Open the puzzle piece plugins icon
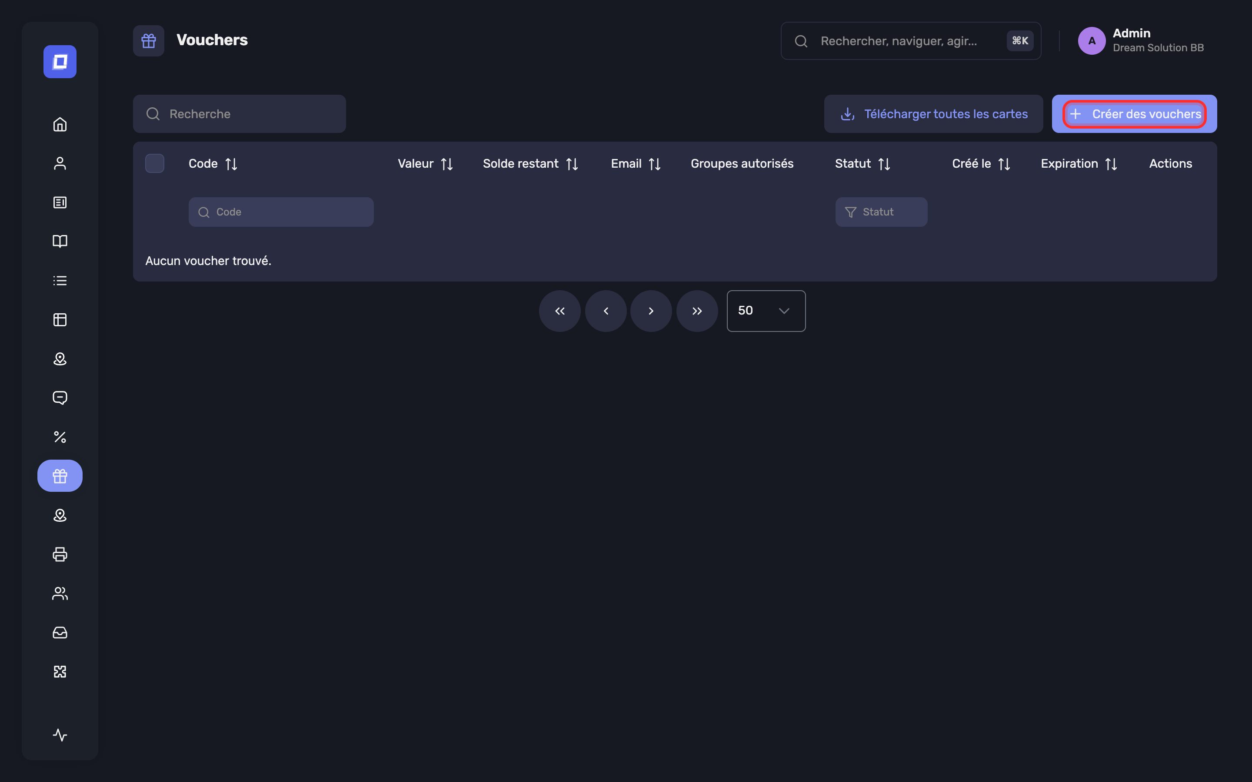 pos(60,671)
